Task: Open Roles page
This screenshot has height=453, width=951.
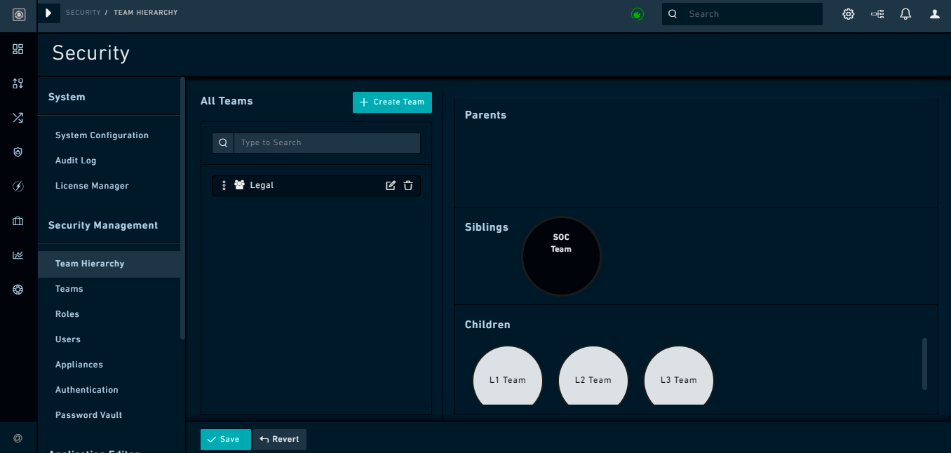Action: point(67,314)
